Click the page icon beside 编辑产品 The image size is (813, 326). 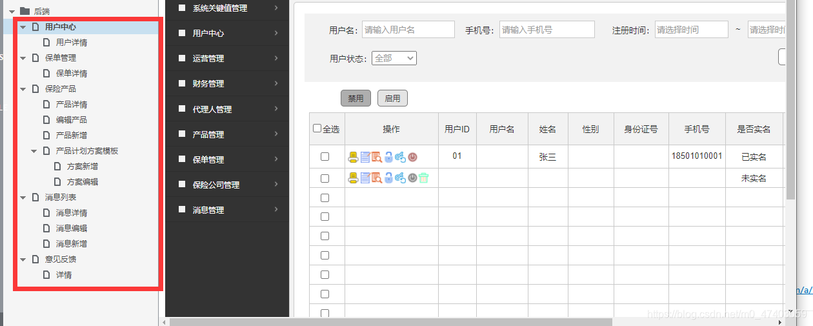46,120
